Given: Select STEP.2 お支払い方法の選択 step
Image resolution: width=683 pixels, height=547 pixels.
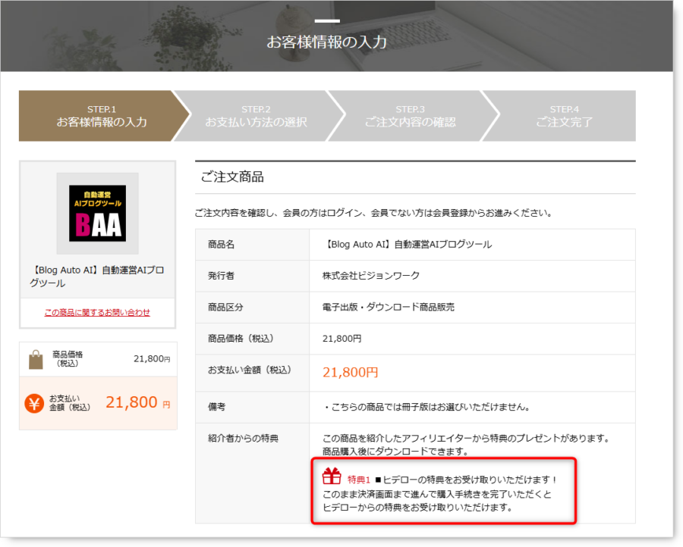Looking at the screenshot, I should [x=257, y=116].
